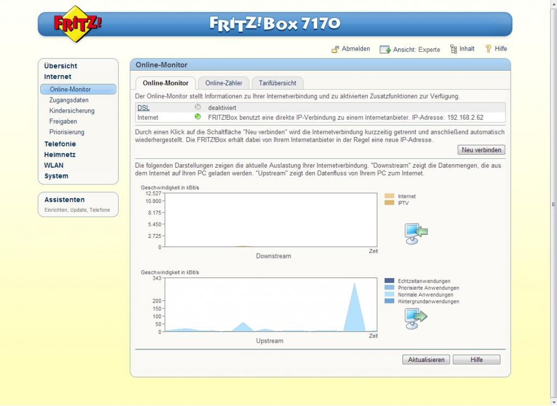Image resolution: width=557 pixels, height=406 pixels.
Task: Click the 343 axis value
Action: click(157, 278)
